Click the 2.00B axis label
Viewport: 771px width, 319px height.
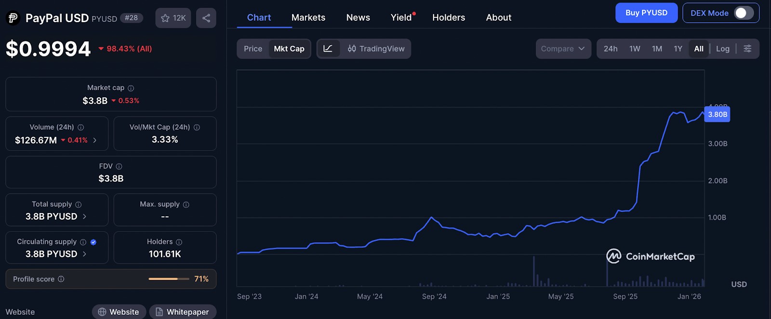(718, 181)
